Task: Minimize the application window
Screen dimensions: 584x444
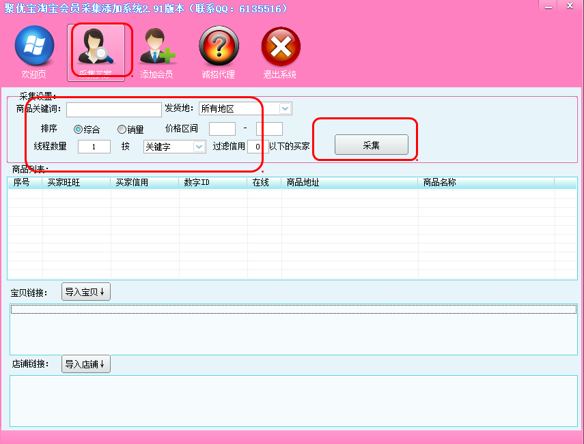Action: (x=548, y=6)
